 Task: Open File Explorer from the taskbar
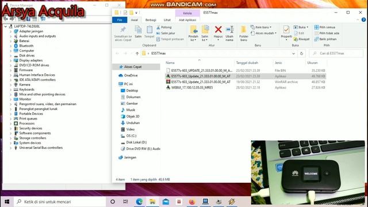pos(152,202)
